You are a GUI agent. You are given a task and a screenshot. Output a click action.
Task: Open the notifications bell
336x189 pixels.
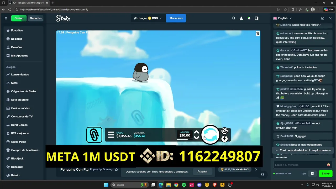click(x=249, y=18)
